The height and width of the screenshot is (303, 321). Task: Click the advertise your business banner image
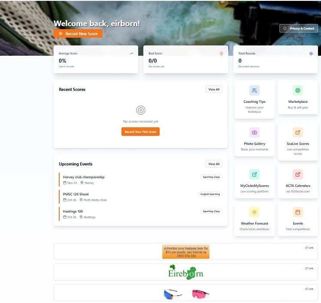pyautogui.click(x=185, y=252)
